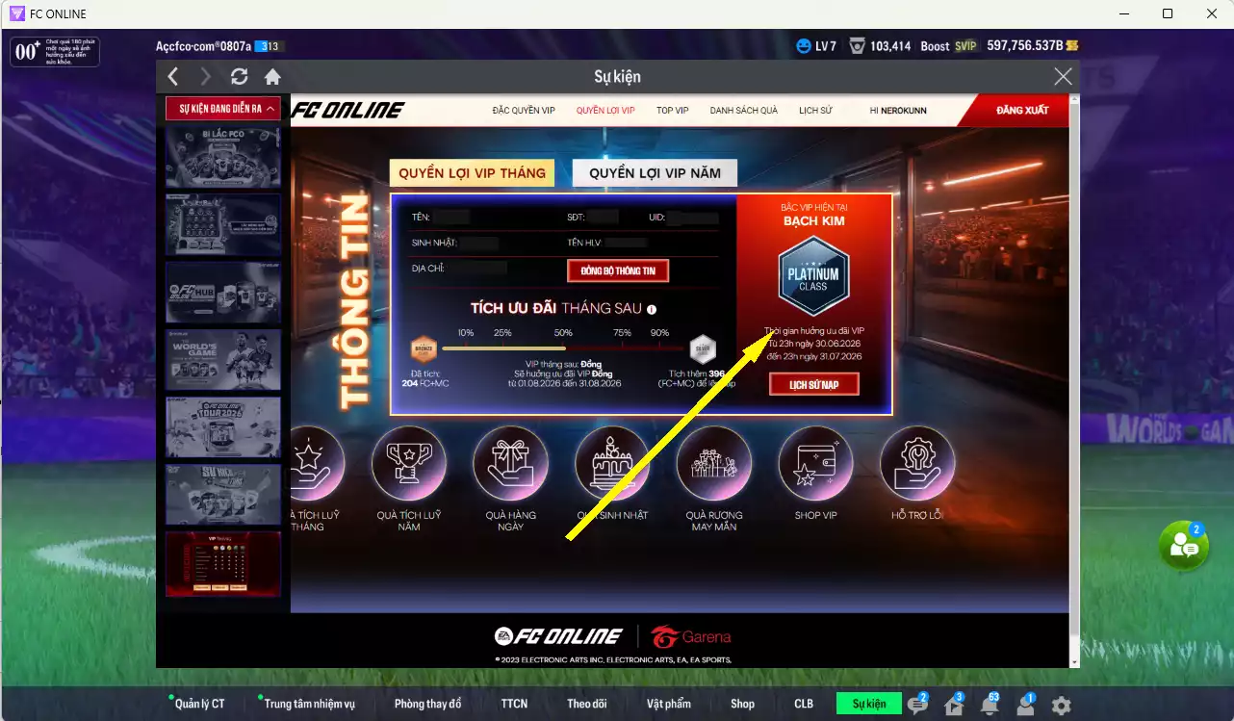Image resolution: width=1234 pixels, height=721 pixels.
Task: Click the LV 7 level face icon
Action: (x=804, y=45)
